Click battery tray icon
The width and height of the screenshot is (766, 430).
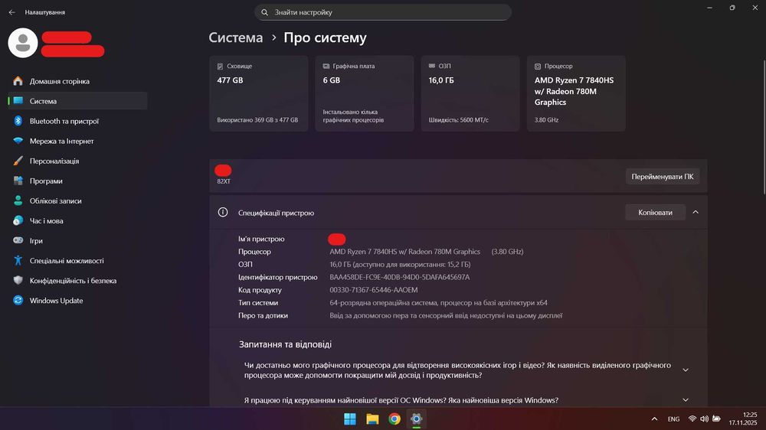[716, 419]
